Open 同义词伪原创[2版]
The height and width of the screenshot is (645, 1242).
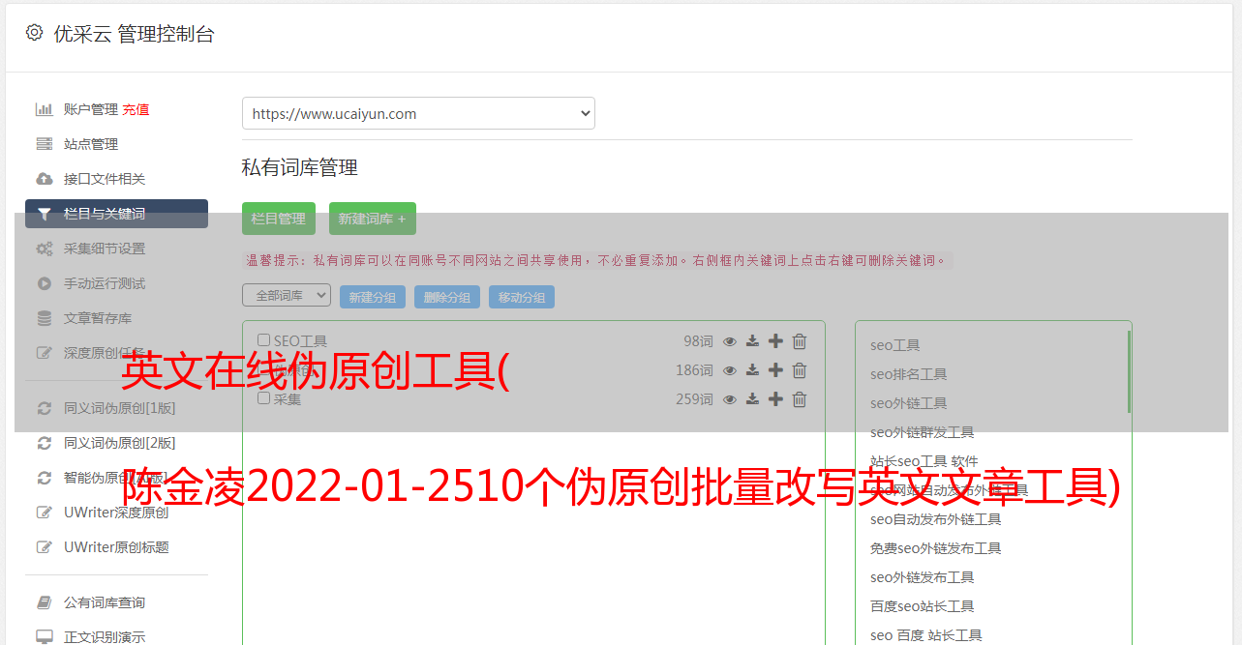click(x=120, y=443)
